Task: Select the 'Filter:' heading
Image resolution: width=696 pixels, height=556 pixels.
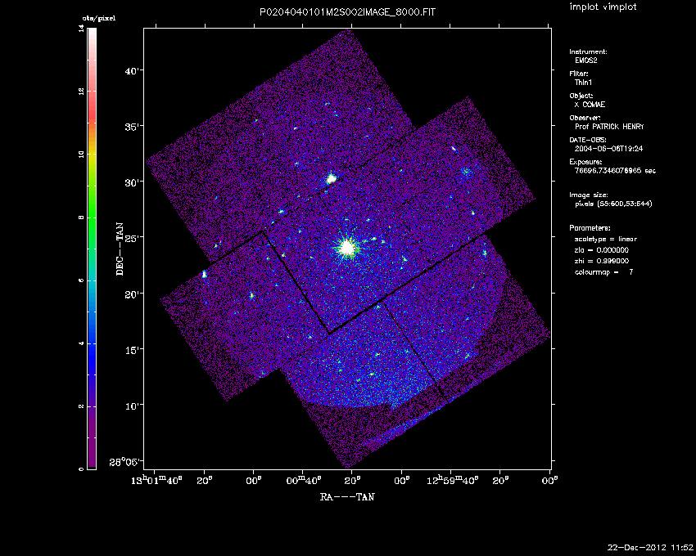Action: point(579,74)
